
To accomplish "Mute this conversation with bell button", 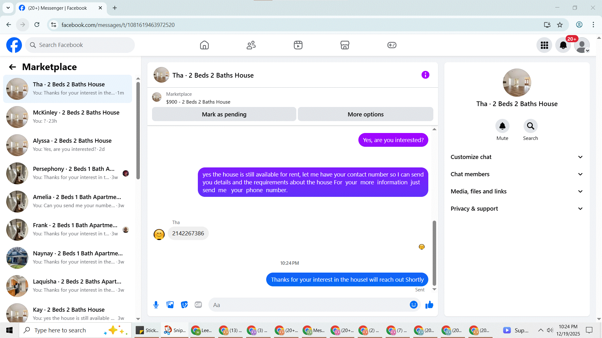I will pos(502,126).
